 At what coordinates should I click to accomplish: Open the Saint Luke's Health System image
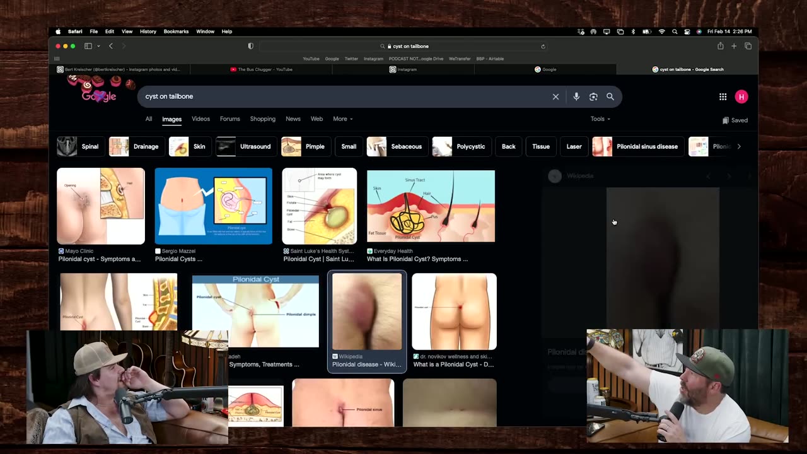coord(320,206)
